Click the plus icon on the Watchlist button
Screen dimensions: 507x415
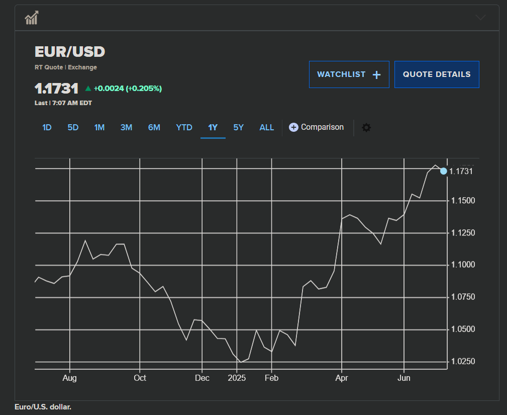(377, 75)
